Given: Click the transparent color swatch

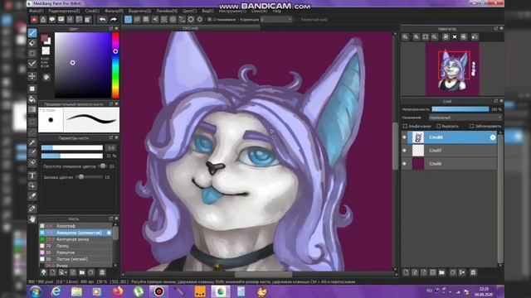Looking at the screenshot, I should pyautogui.click(x=46, y=50).
